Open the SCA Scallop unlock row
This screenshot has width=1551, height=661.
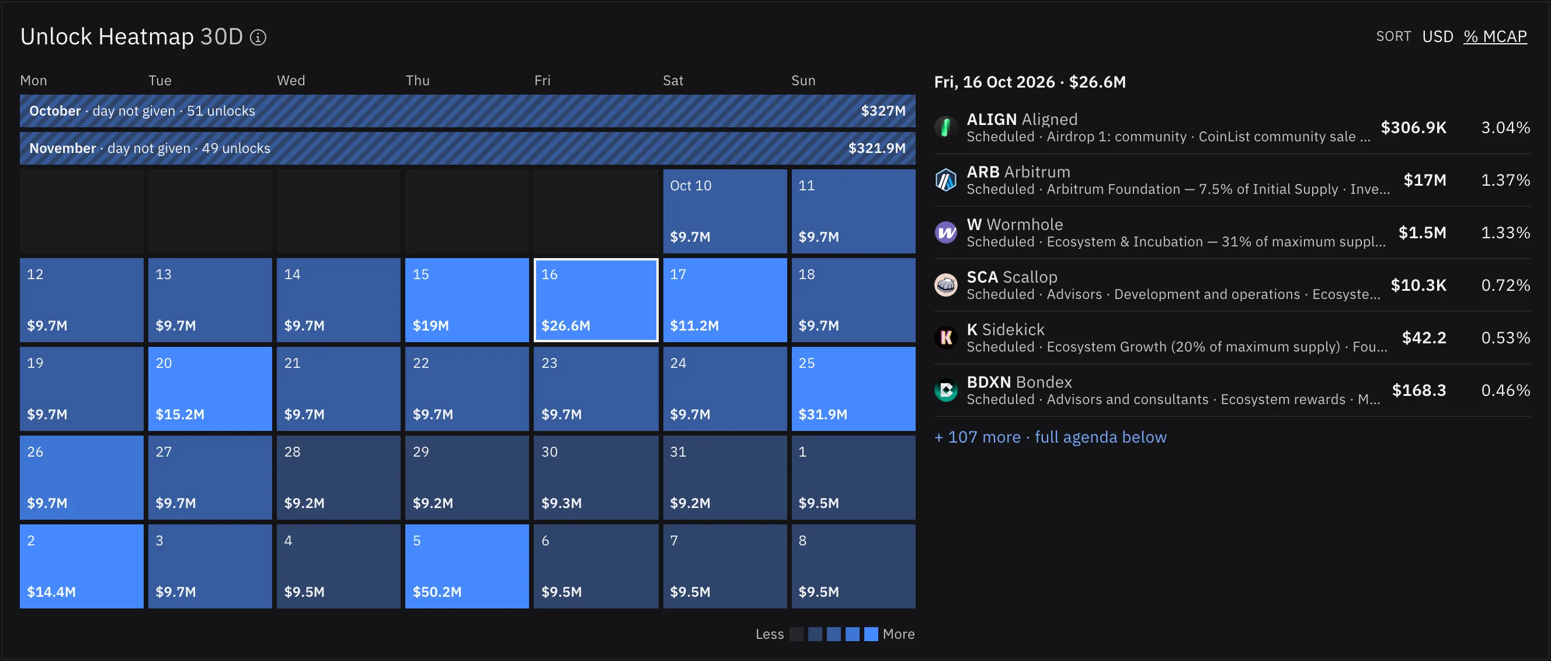click(1232, 285)
